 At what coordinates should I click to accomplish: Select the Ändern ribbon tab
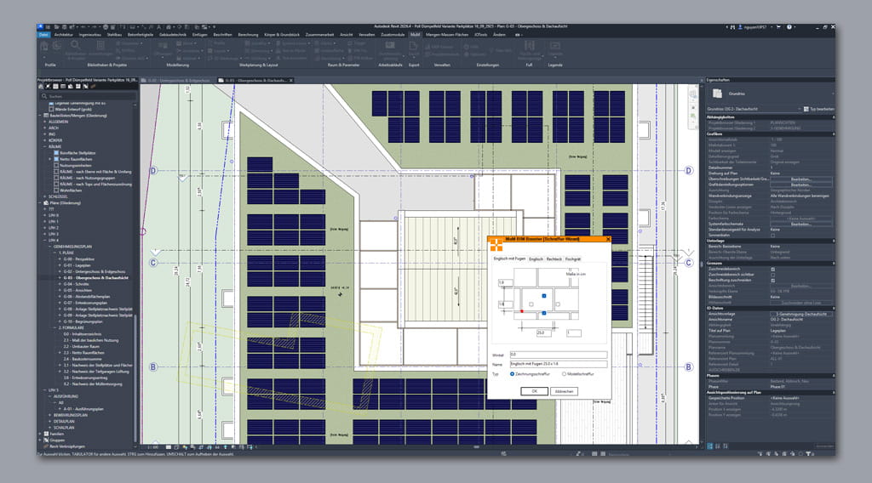[x=499, y=34]
